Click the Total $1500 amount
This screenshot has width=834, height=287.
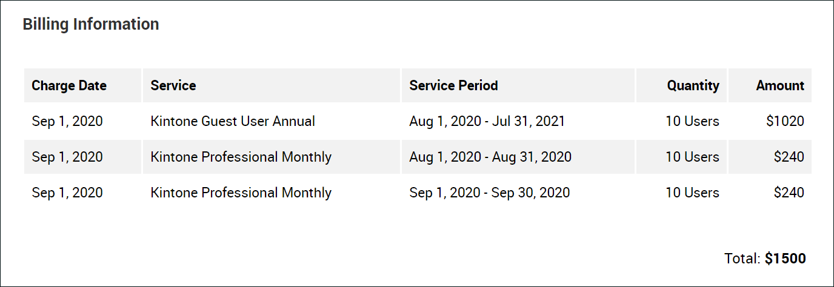point(785,259)
